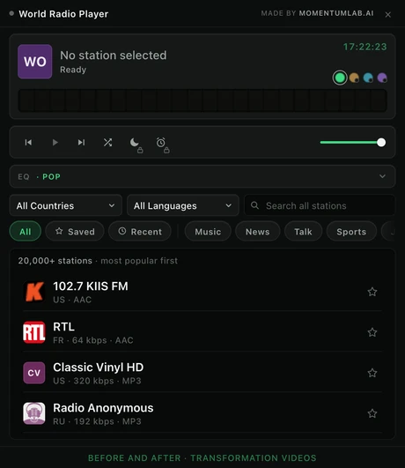Click the search magnifier icon
The height and width of the screenshot is (468, 405).
pos(254,205)
